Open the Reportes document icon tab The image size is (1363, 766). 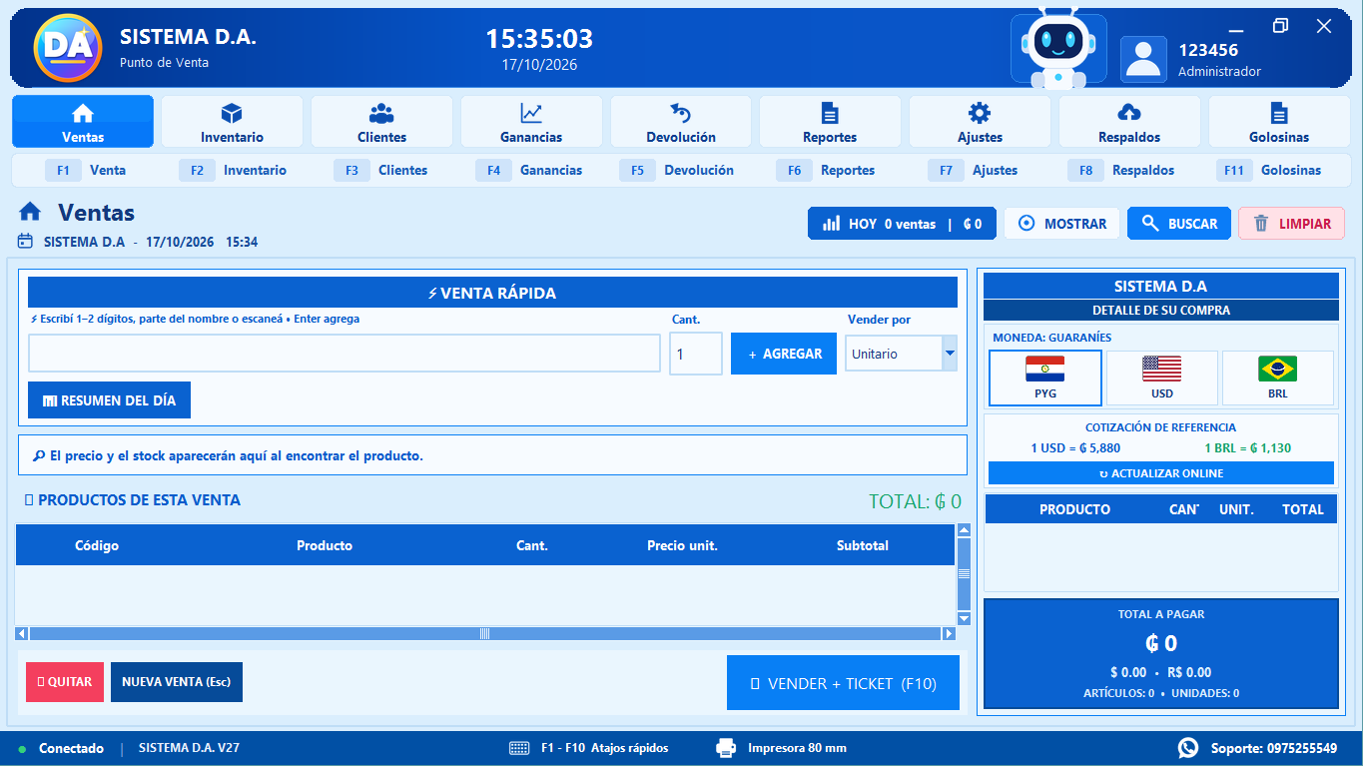pos(830,122)
